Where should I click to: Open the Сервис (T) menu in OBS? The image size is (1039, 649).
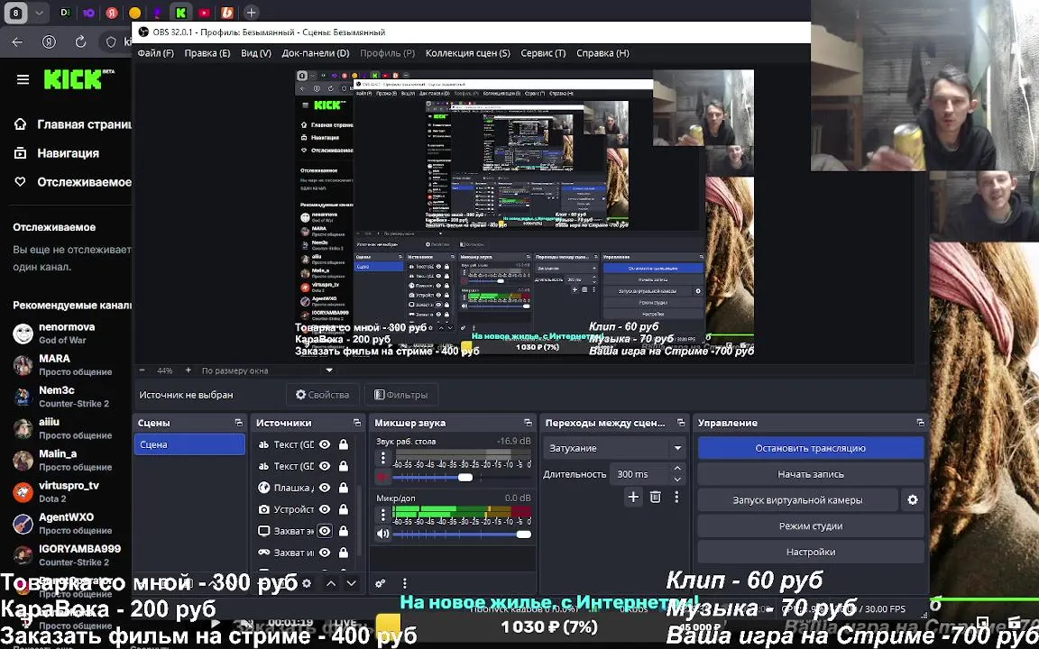(x=543, y=53)
